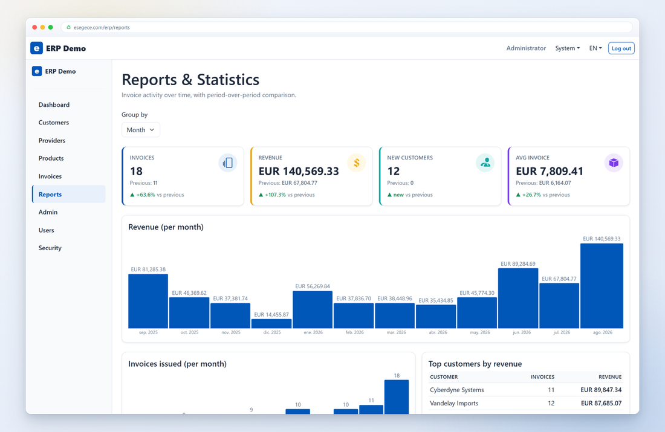665x432 pixels.
Task: Click the lock icon in the address bar
Action: click(69, 27)
